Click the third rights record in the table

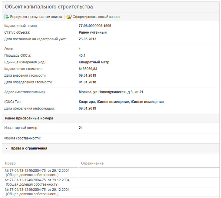tap(37, 191)
